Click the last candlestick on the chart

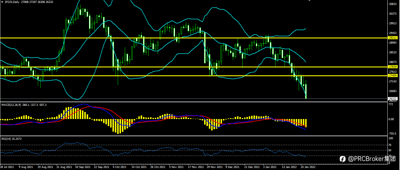click(x=306, y=91)
